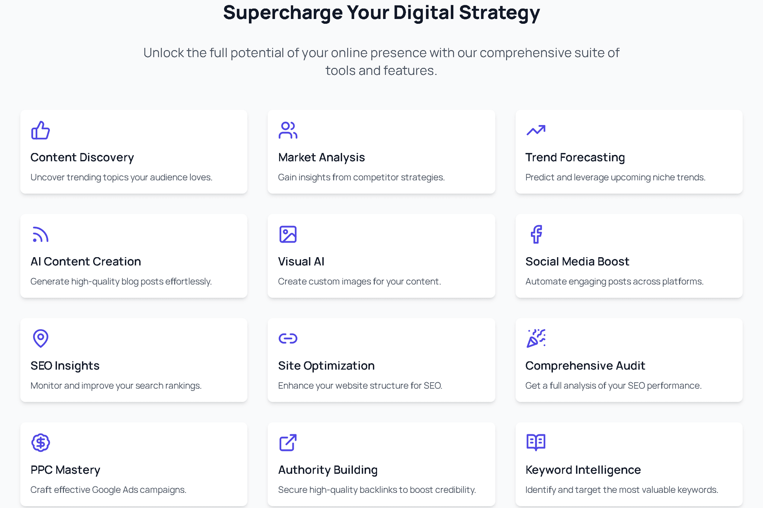Viewport: 763px width, 508px height.
Task: Click the open book Keyword Intelligence icon
Action: [x=536, y=442]
